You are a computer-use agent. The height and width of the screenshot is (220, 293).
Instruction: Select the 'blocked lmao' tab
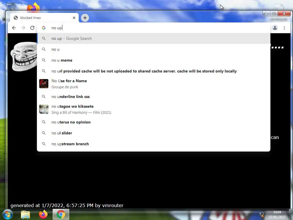[44, 18]
